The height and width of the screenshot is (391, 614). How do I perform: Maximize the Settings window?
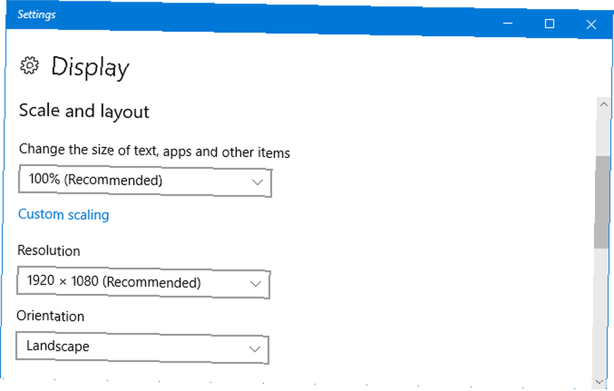click(x=550, y=24)
